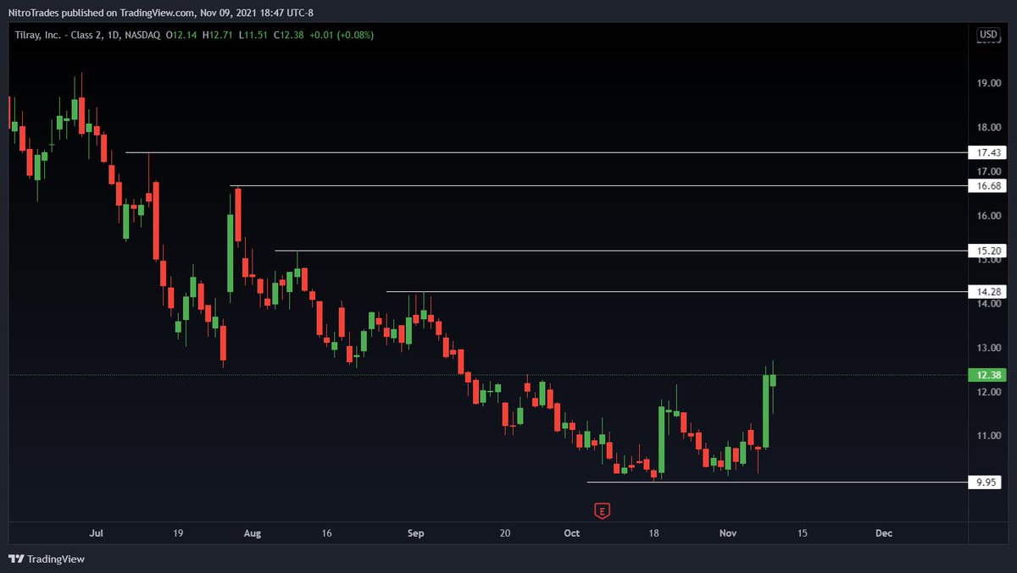This screenshot has width=1017, height=573.
Task: Click the 16.68 price level label
Action: click(x=986, y=185)
